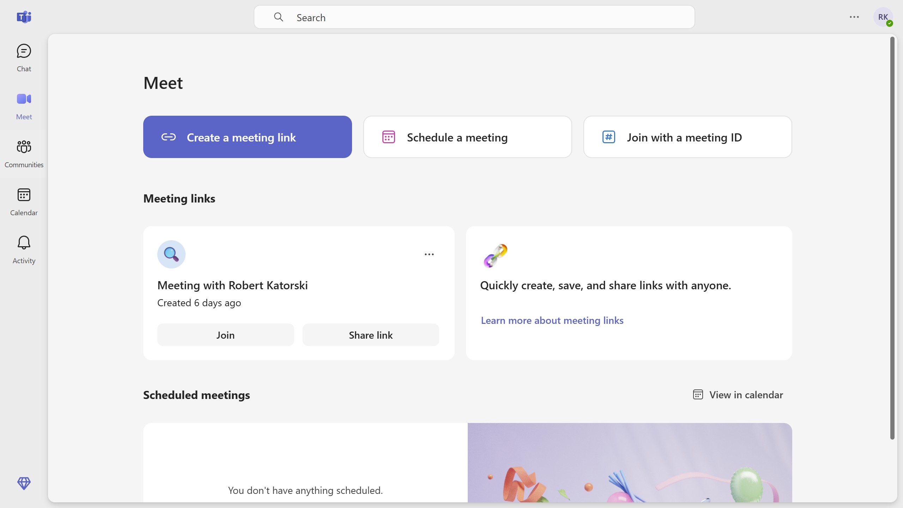
Task: Open Calendar from the sidebar
Action: (24, 202)
